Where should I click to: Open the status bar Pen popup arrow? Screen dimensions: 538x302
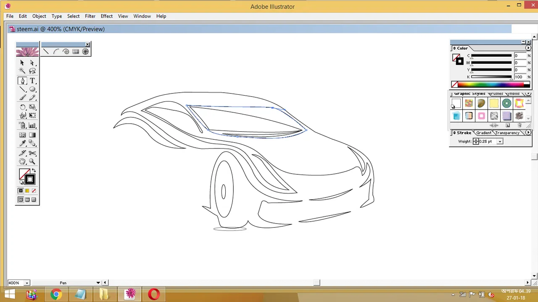pyautogui.click(x=98, y=283)
